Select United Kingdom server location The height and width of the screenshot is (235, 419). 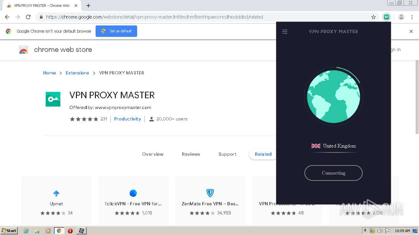tap(334, 146)
